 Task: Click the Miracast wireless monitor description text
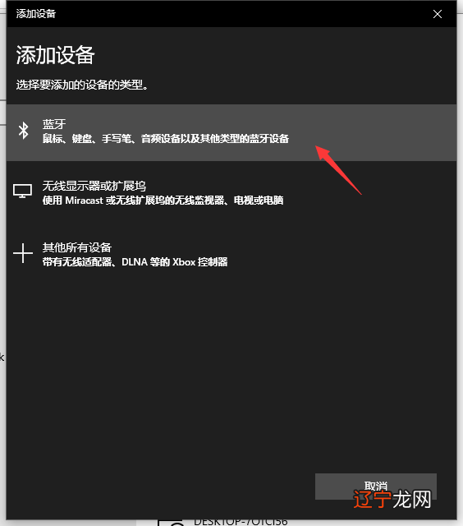163,201
